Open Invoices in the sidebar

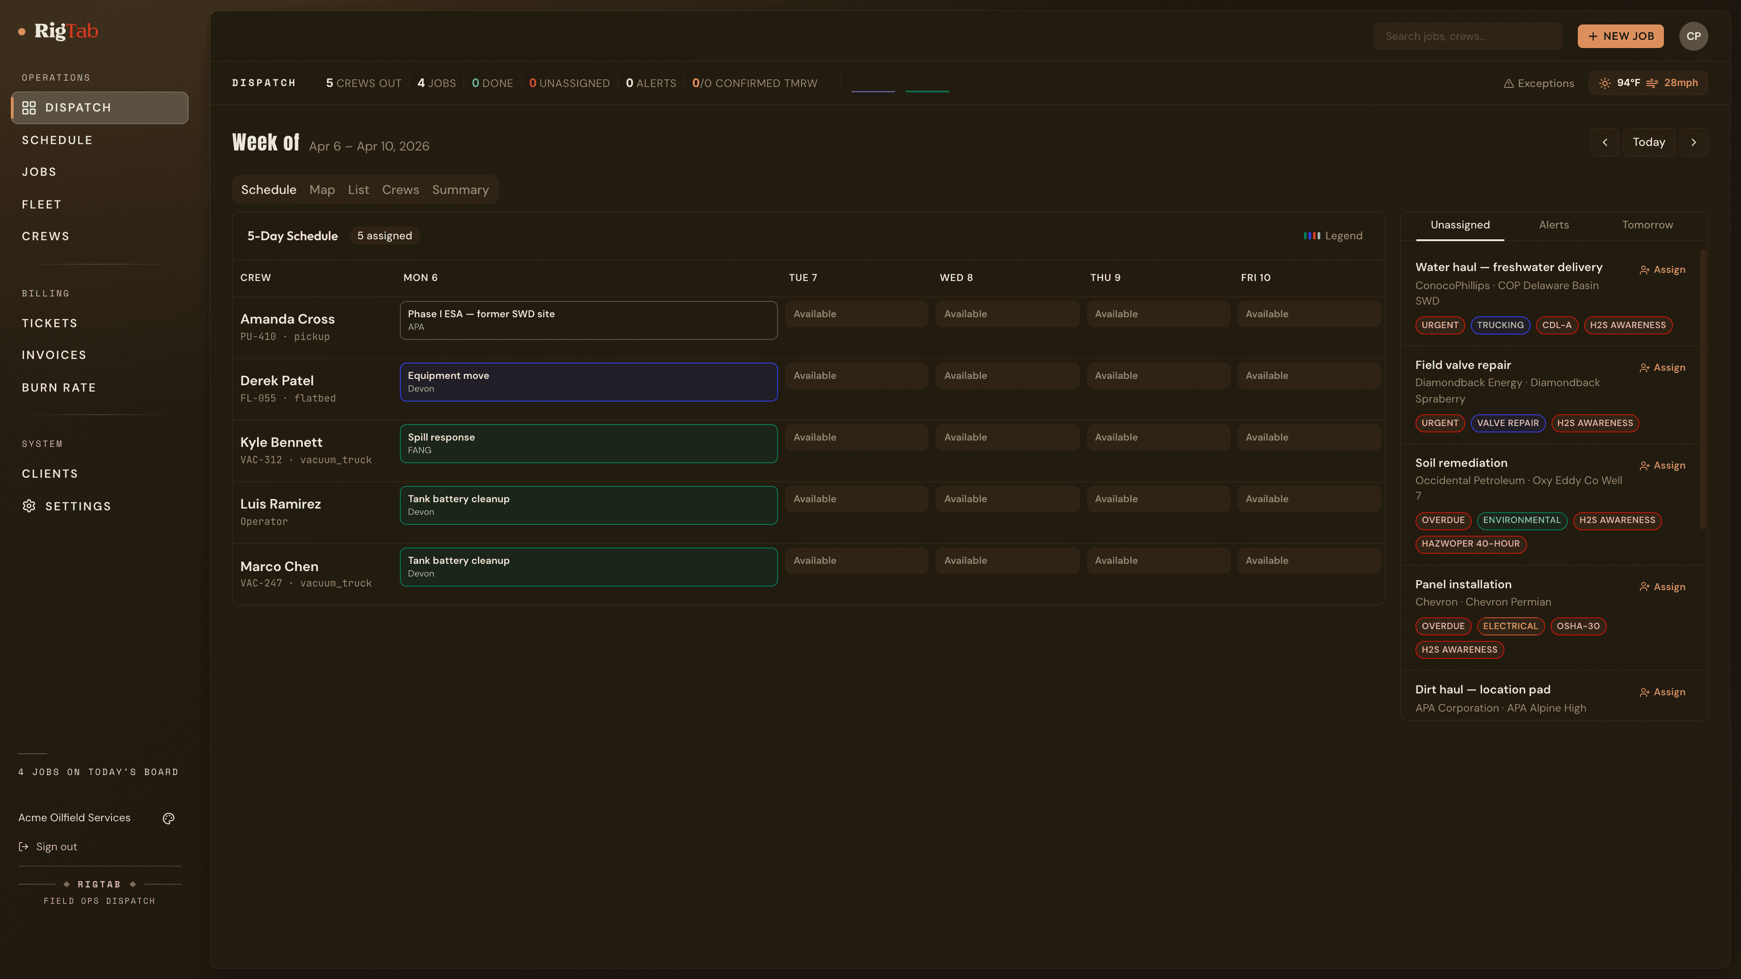[x=54, y=355]
